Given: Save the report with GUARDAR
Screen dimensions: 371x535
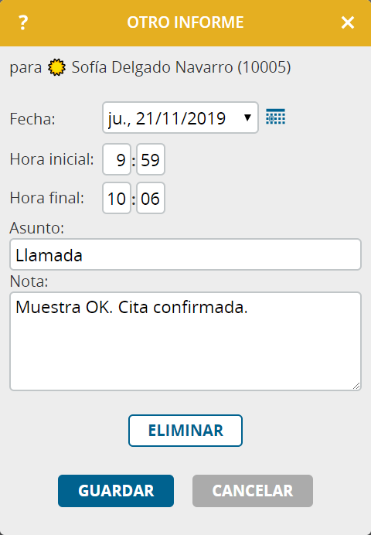Looking at the screenshot, I should 116,491.
